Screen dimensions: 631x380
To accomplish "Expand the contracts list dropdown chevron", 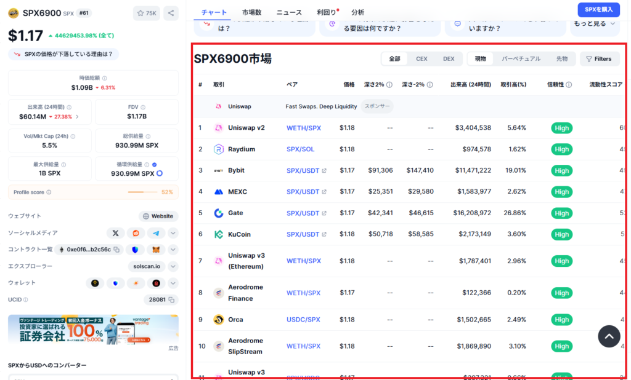I will coord(173,250).
